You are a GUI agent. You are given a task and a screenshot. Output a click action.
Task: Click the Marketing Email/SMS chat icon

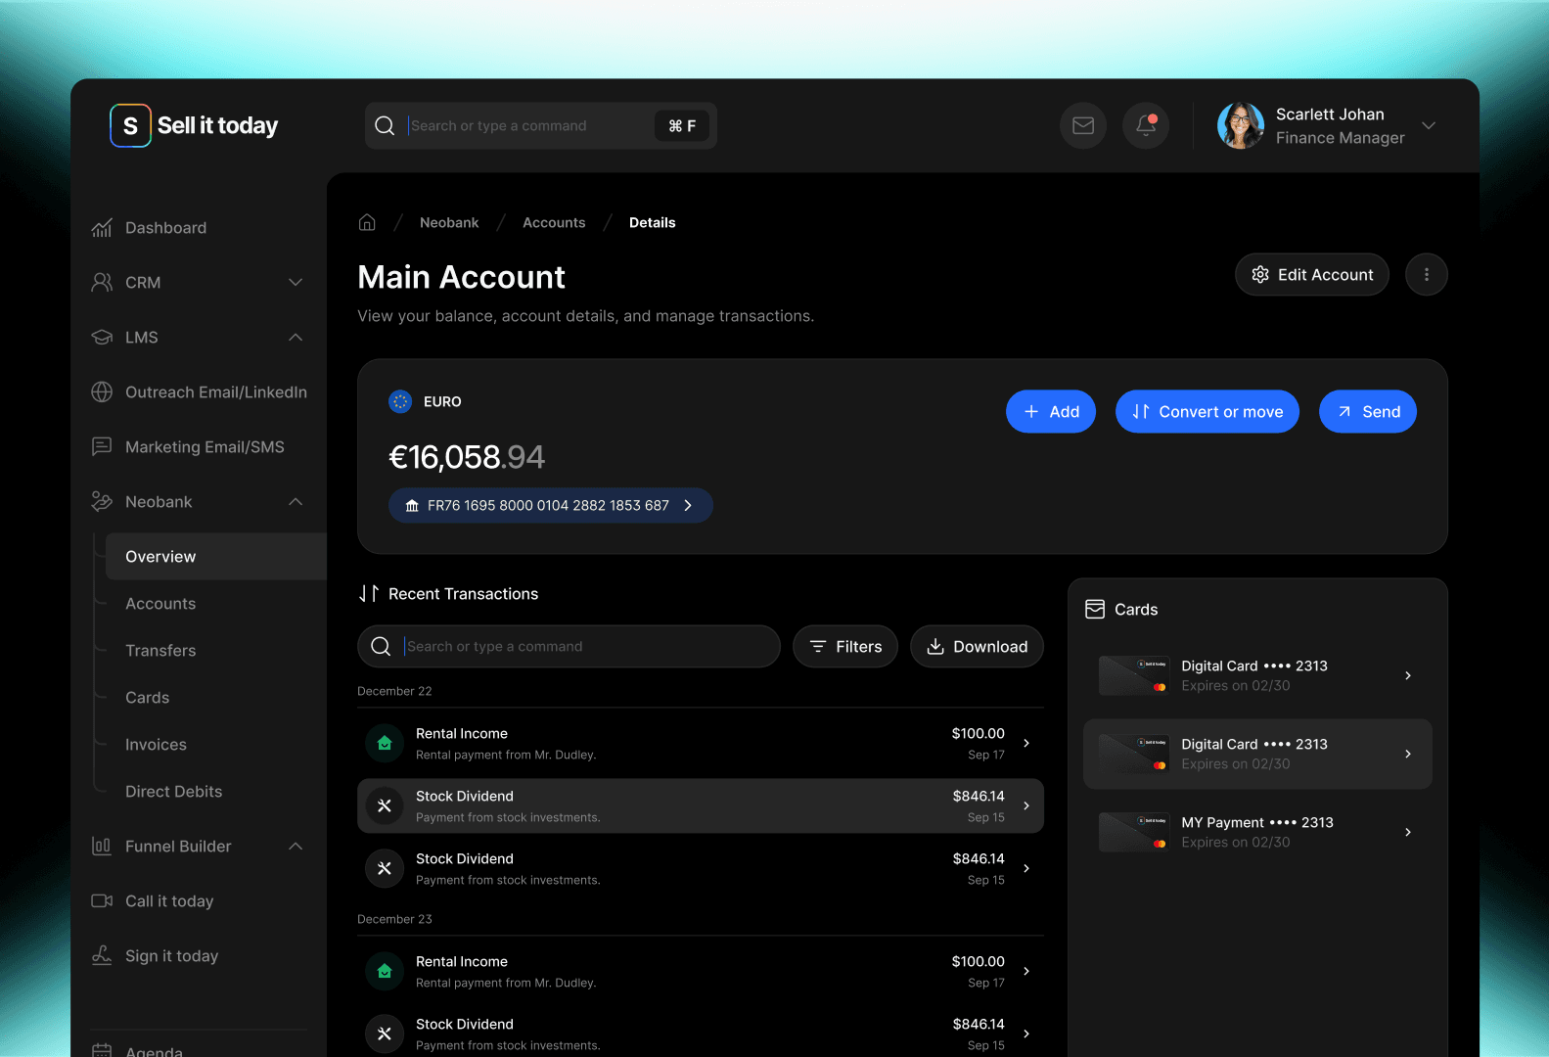102,447
